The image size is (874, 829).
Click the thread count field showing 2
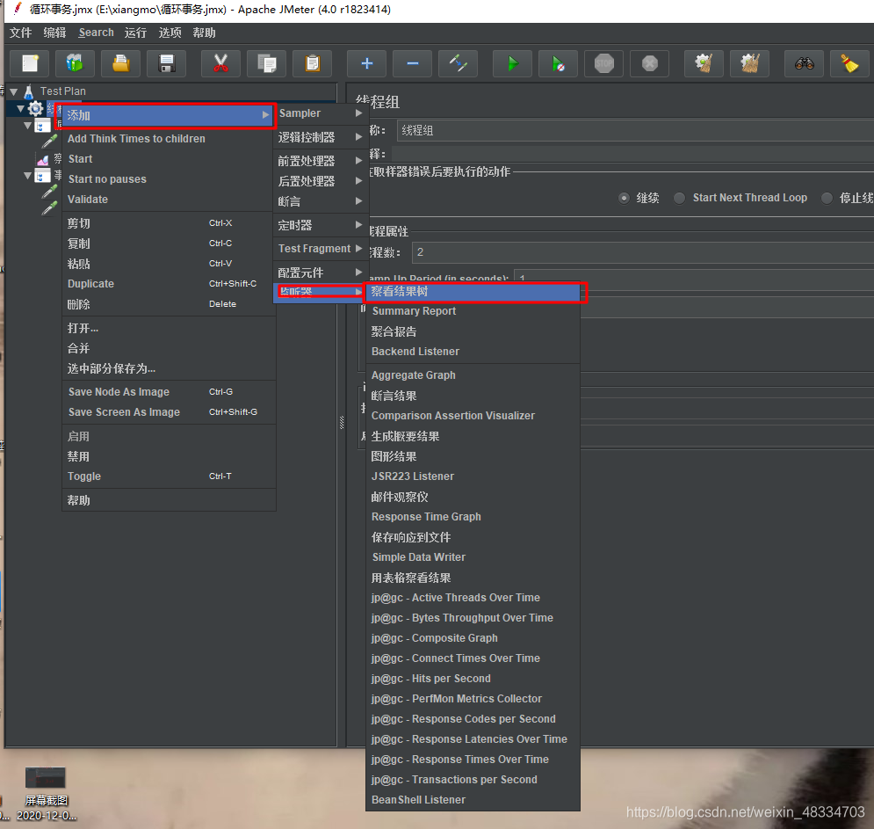coord(643,252)
